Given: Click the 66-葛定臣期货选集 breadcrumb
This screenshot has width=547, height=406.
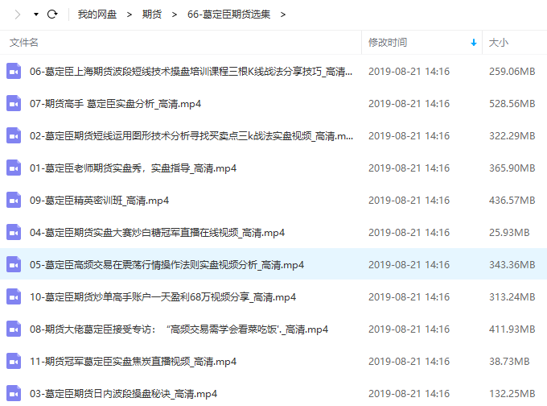Looking at the screenshot, I should coord(228,14).
